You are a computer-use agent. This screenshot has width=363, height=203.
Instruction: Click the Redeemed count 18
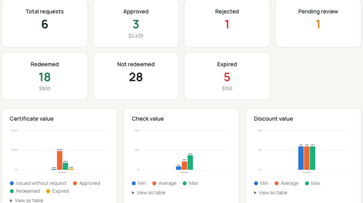coord(45,77)
